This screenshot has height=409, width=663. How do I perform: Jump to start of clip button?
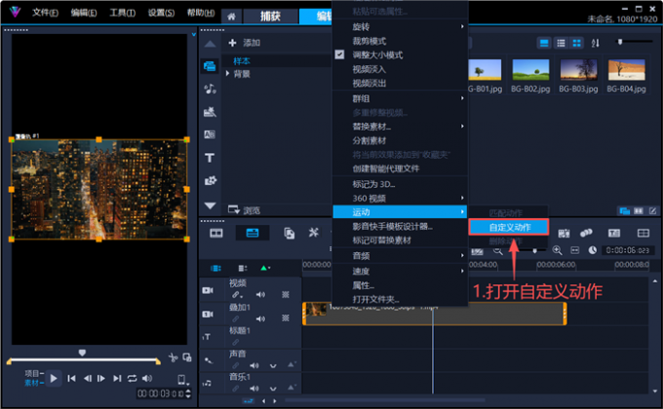[x=71, y=379]
